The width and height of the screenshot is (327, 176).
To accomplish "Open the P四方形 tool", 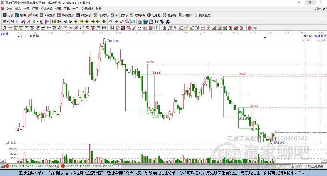I will 48,15.
